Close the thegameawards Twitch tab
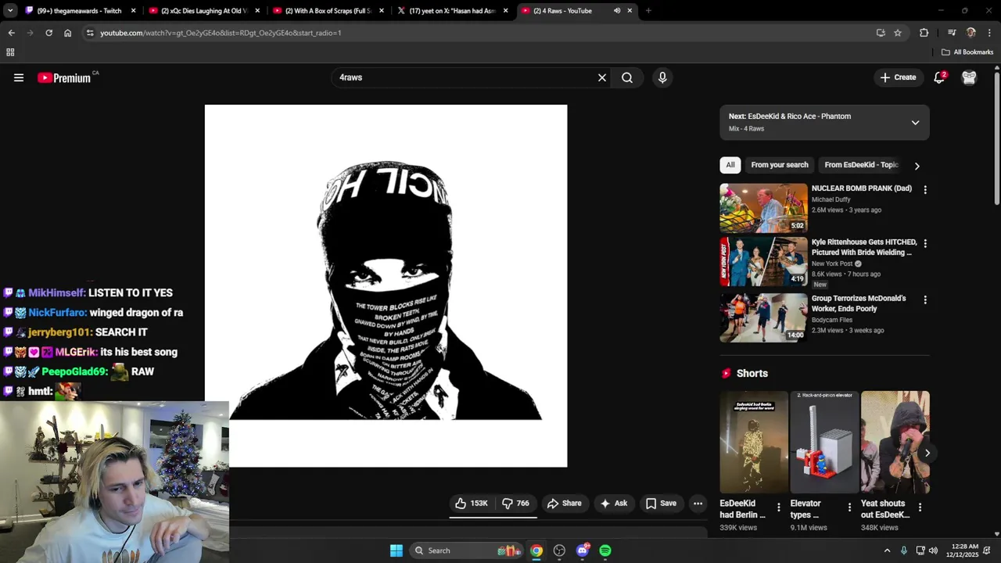 coord(133,11)
